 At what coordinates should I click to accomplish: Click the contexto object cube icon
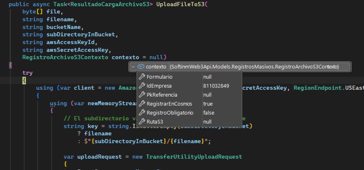tap(141, 67)
